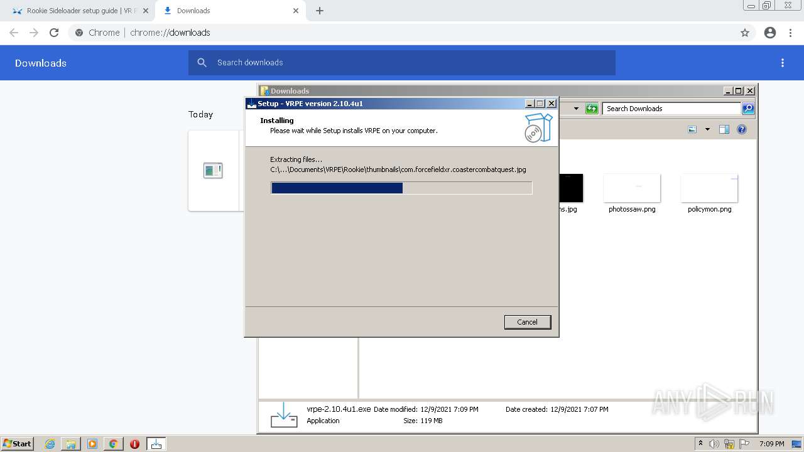Open a new Chrome tab
The width and height of the screenshot is (804, 452).
click(320, 11)
